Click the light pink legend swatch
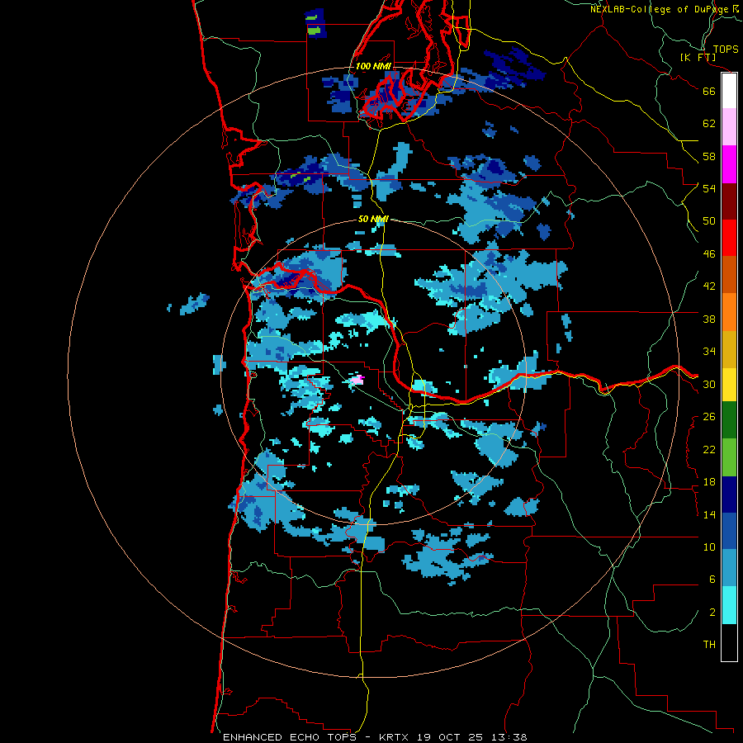 (729, 127)
